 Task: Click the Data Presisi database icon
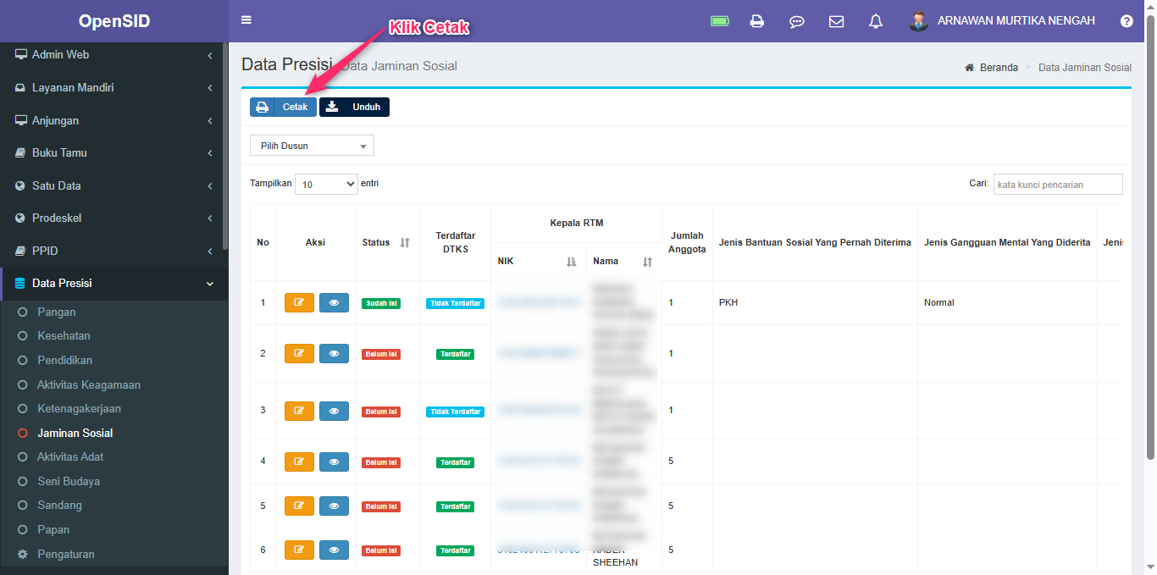point(20,284)
